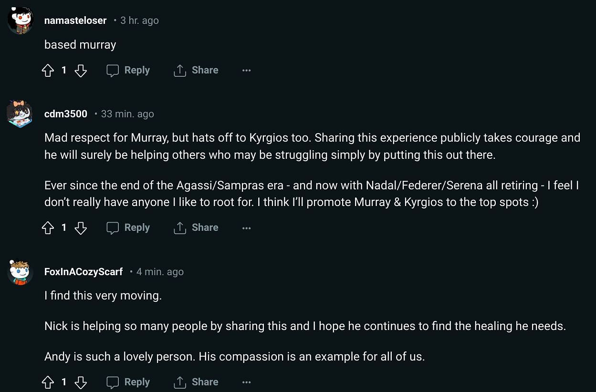Downvote FoxInACozyScarf's comment
The image size is (596, 392).
tap(81, 382)
